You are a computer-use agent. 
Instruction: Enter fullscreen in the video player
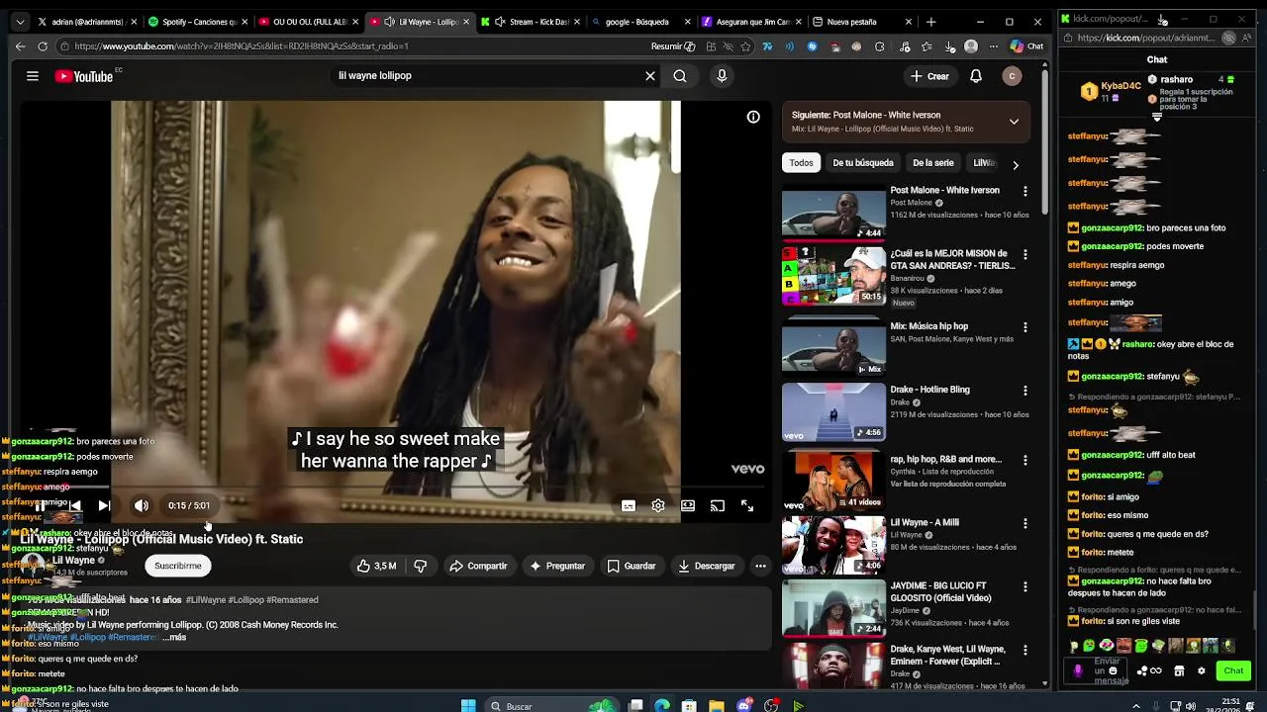(x=747, y=505)
